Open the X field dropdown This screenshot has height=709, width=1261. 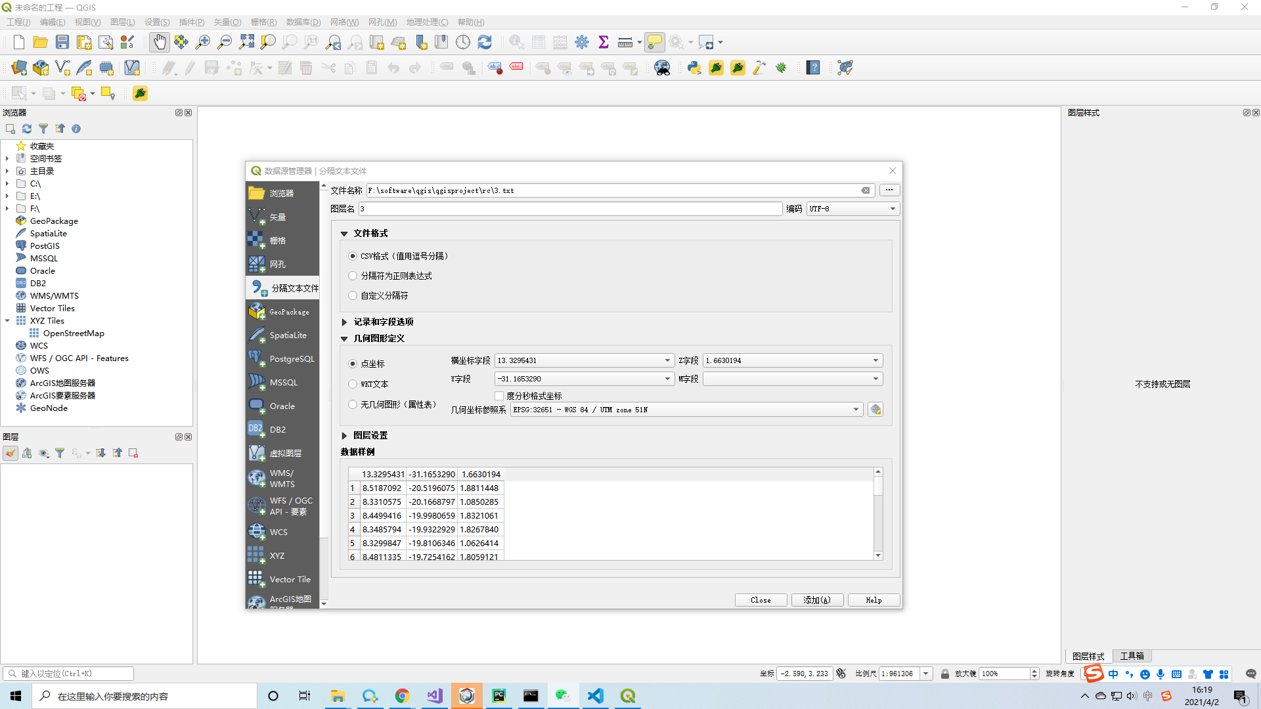(x=584, y=360)
